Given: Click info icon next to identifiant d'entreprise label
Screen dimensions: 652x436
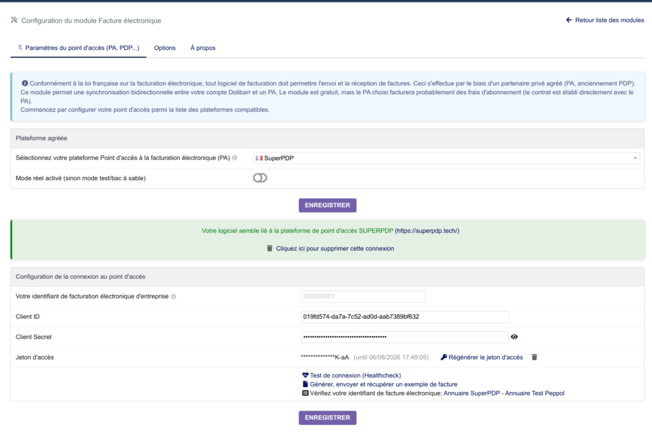Looking at the screenshot, I should pyautogui.click(x=173, y=297).
